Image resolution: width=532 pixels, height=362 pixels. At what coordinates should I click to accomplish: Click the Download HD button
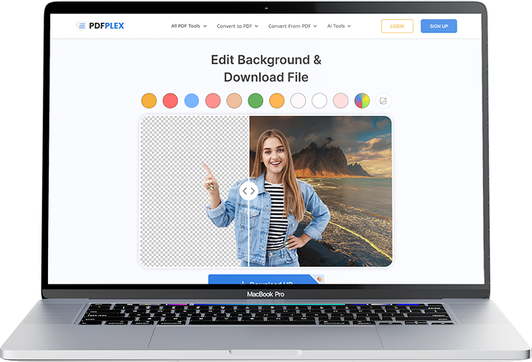click(262, 282)
